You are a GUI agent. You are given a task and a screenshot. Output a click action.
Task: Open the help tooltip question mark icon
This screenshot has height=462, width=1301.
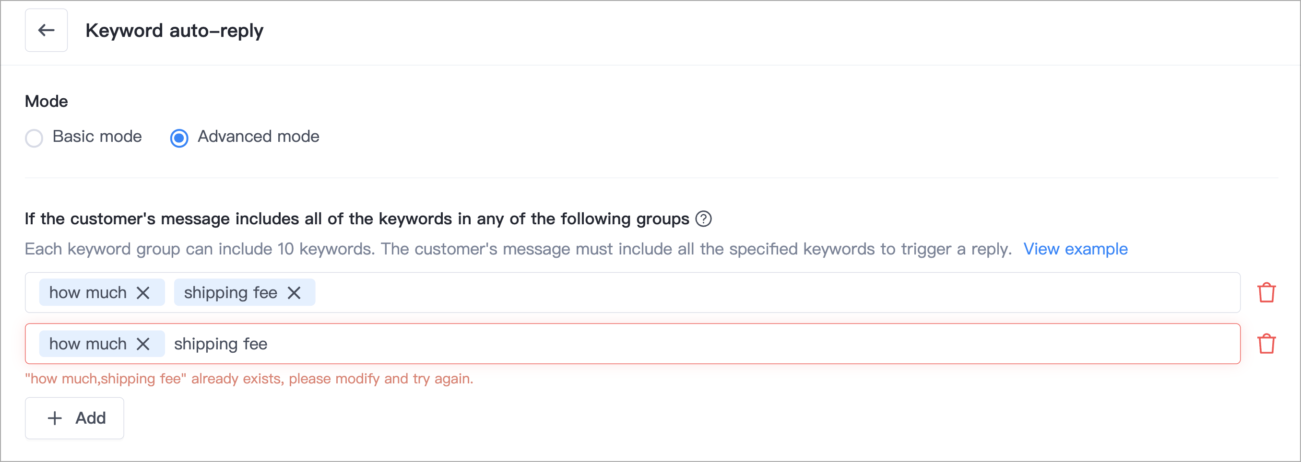703,219
